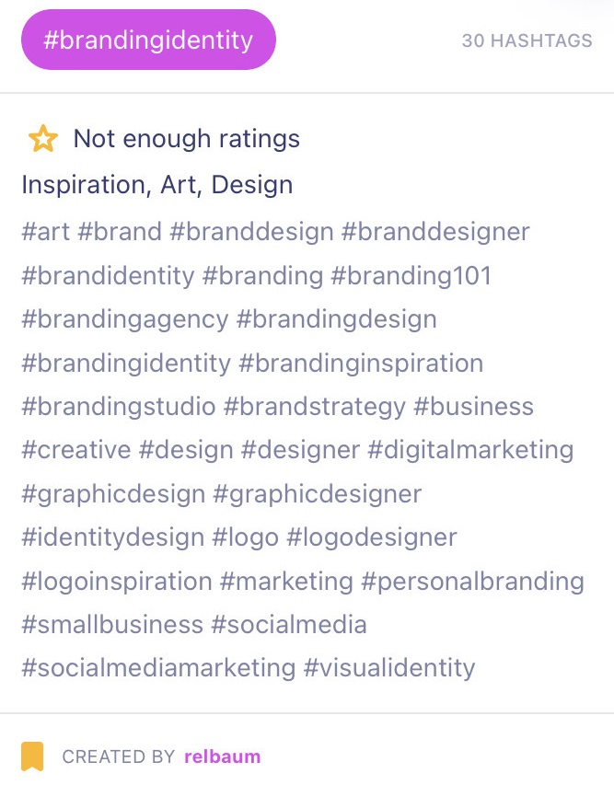Select the #smallbusiness hashtag

click(x=112, y=625)
